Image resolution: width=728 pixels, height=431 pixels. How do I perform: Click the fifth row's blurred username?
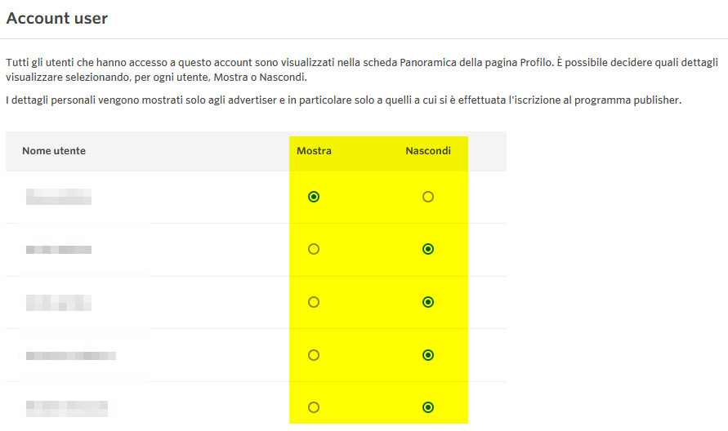[66, 407]
